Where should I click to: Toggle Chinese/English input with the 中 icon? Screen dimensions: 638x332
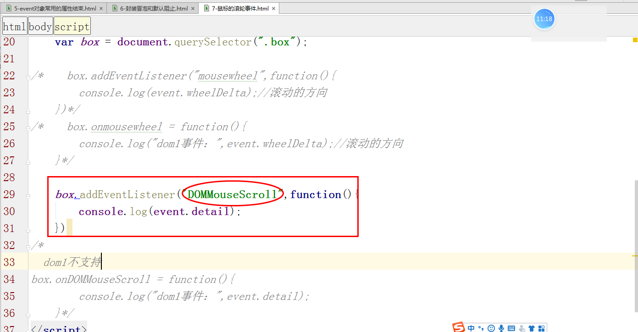point(471,327)
